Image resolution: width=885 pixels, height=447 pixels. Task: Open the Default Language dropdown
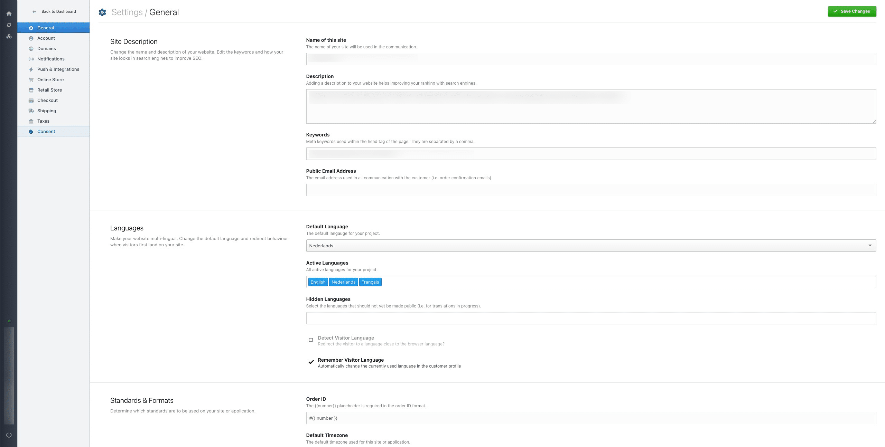coord(591,246)
